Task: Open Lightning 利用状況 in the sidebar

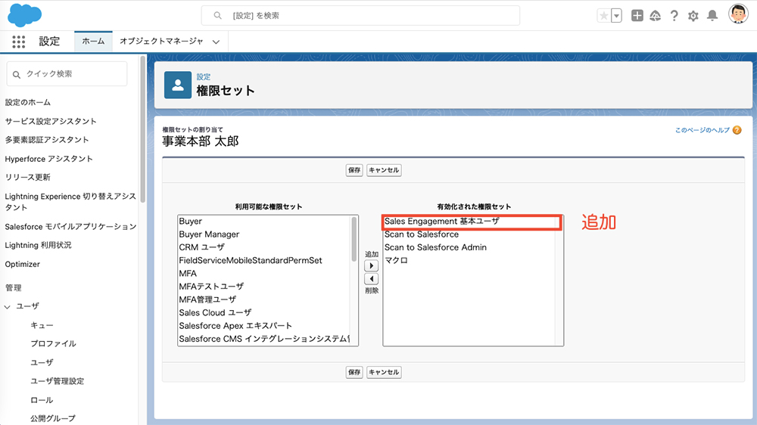Action: [x=38, y=246]
